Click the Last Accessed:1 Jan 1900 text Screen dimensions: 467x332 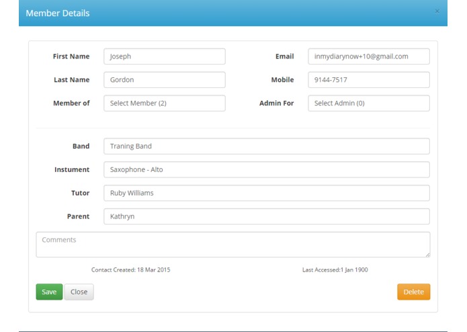(335, 269)
